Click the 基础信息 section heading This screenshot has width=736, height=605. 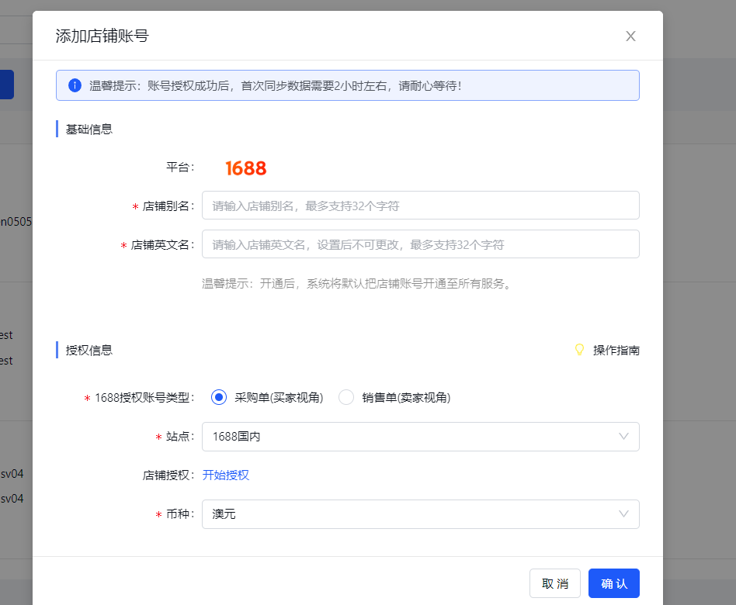[x=89, y=129]
